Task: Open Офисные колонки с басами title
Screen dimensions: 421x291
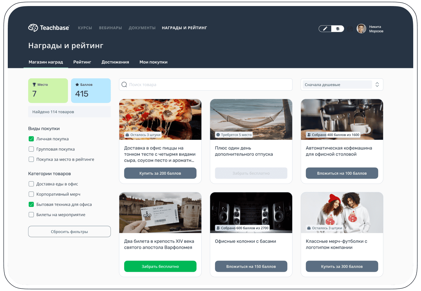Action: click(246, 241)
